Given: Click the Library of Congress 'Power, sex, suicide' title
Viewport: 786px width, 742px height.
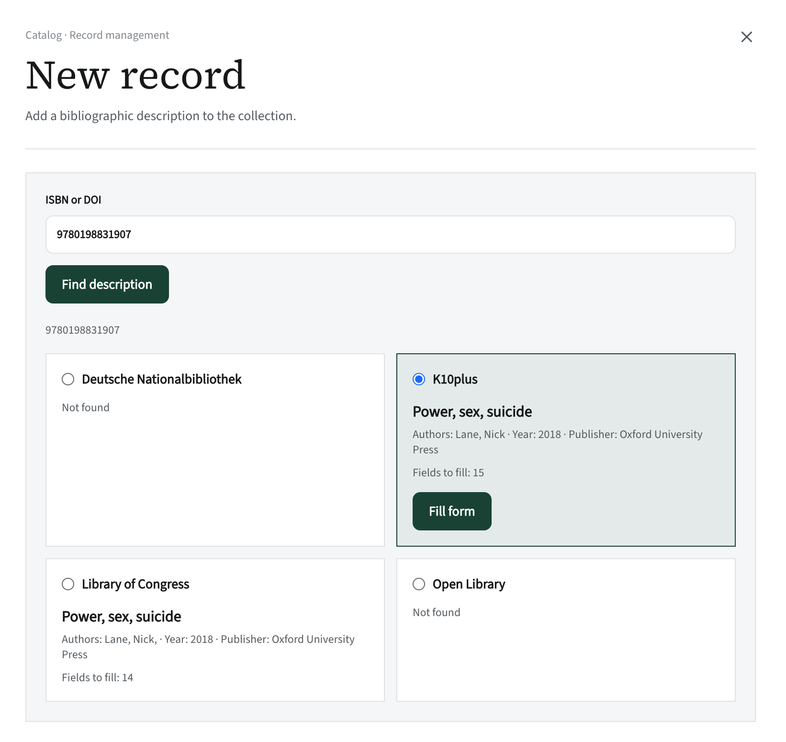Looking at the screenshot, I should click(x=122, y=617).
